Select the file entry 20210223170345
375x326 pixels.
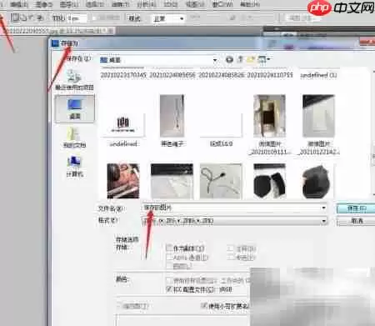123,75
